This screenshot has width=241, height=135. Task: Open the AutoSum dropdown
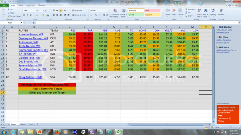tap(196, 9)
